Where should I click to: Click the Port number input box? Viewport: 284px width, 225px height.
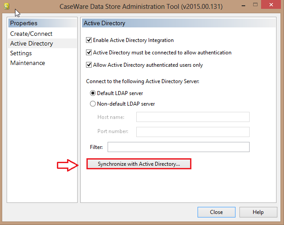tap(193, 132)
